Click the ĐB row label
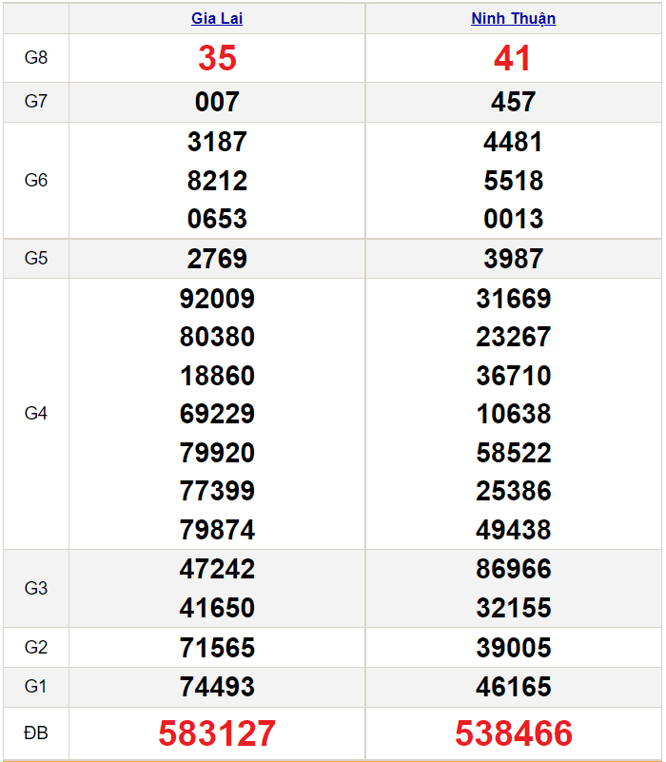This screenshot has width=666, height=762. pyautogui.click(x=36, y=733)
